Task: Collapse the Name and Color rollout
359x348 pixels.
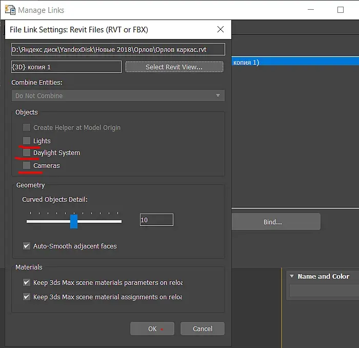Action: tap(292, 276)
